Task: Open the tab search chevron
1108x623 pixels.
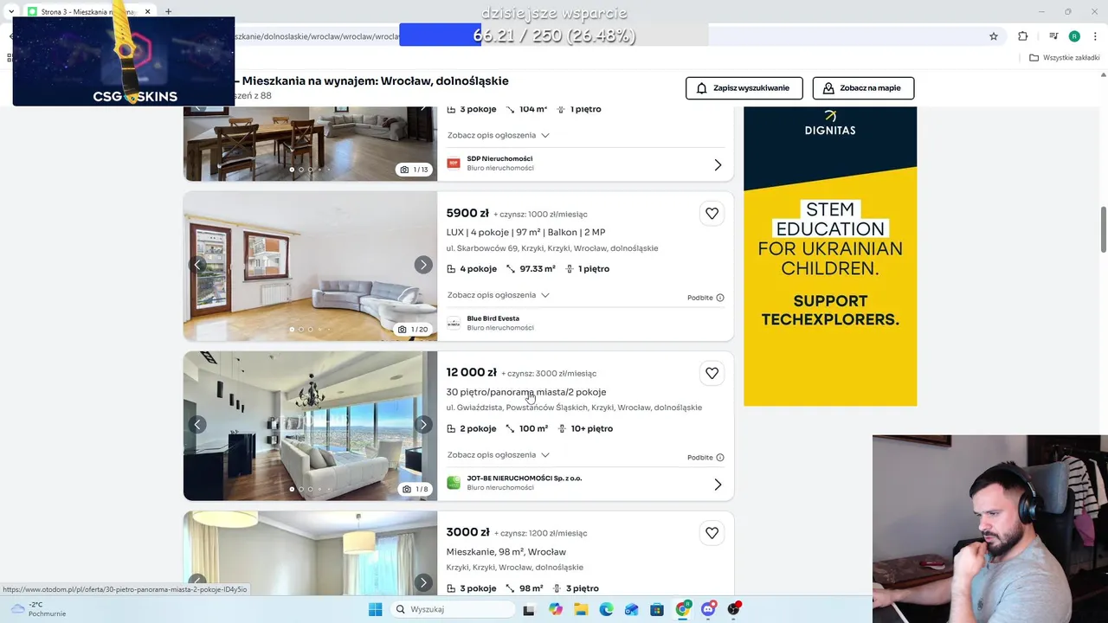Action: point(10,11)
